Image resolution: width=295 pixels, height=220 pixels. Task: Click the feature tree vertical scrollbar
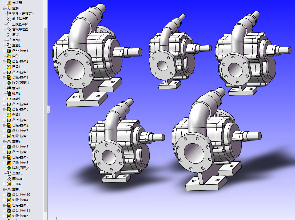[46, 120]
